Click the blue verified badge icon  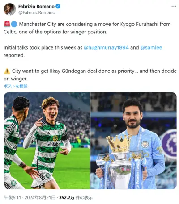pyautogui.click(x=58, y=7)
